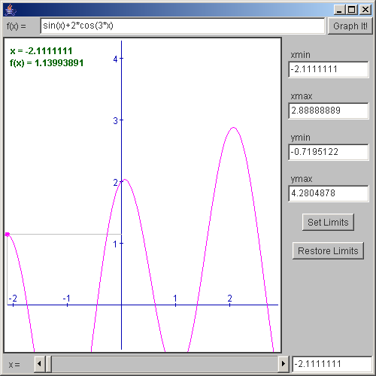Minimize the grapher window

pyautogui.click(x=339, y=10)
